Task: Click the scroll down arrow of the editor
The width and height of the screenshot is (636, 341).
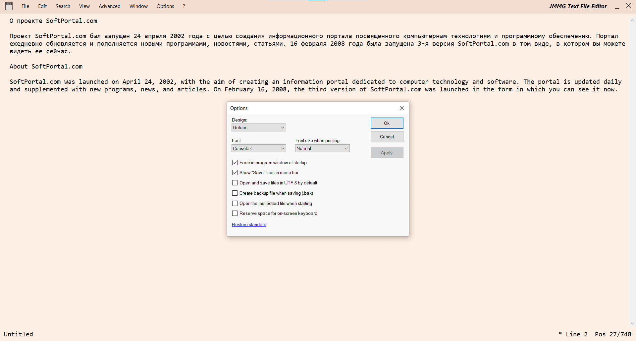Action: 632,323
